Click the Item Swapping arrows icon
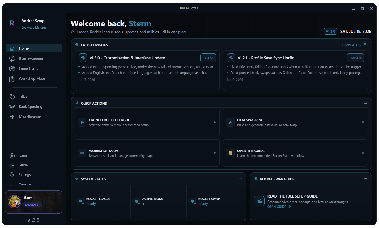 [12, 59]
